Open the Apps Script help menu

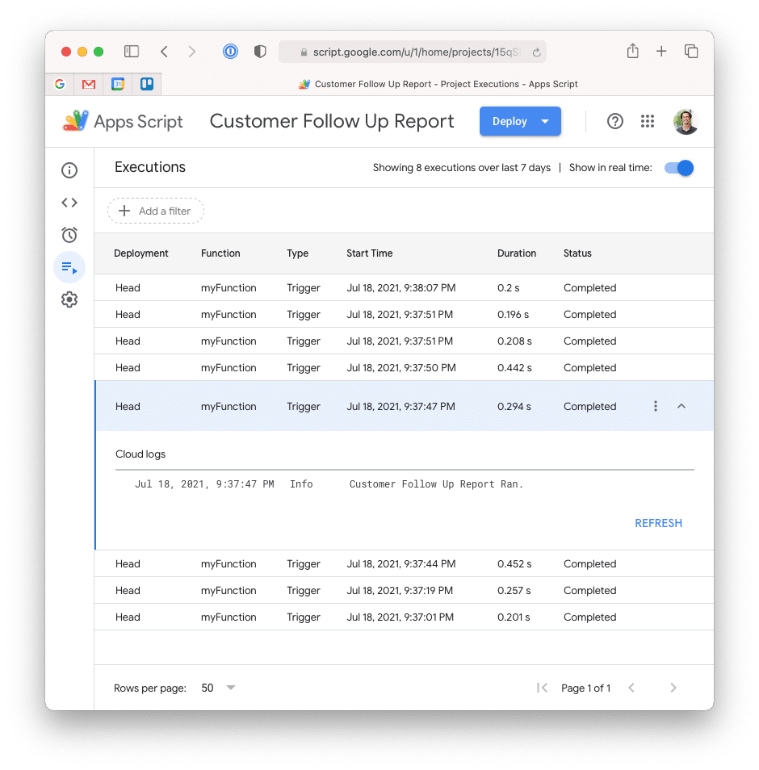[x=614, y=121]
